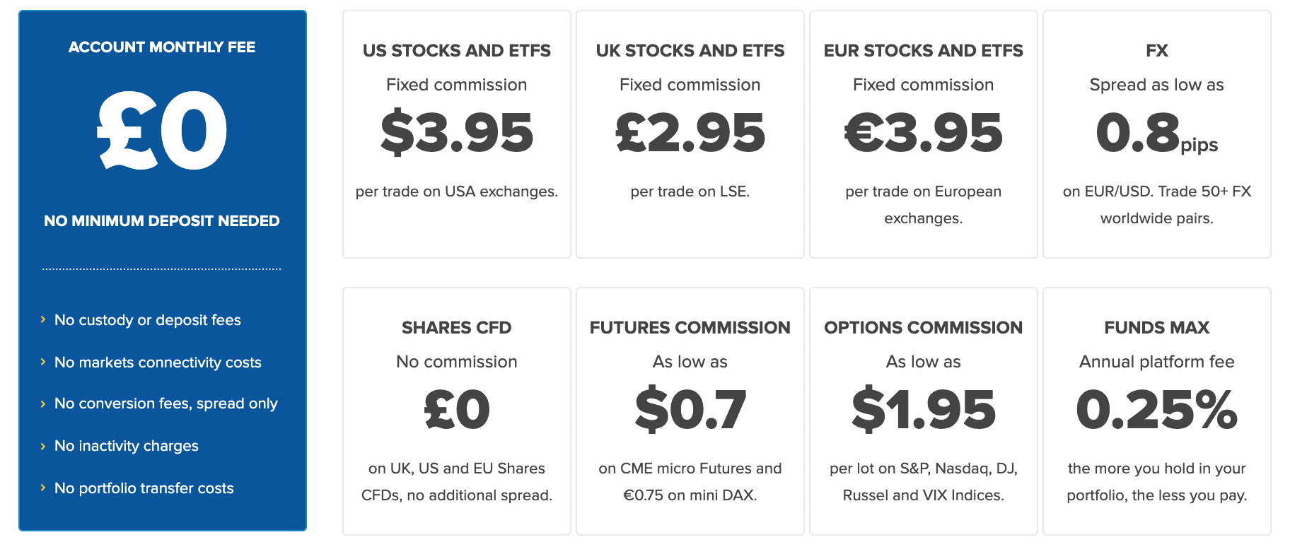Click the chevron beside No markets connectivity costs

click(x=43, y=363)
